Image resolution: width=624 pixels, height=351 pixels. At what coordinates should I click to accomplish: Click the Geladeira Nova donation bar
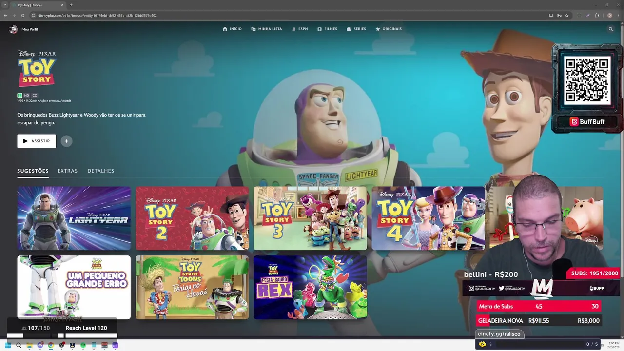539,320
